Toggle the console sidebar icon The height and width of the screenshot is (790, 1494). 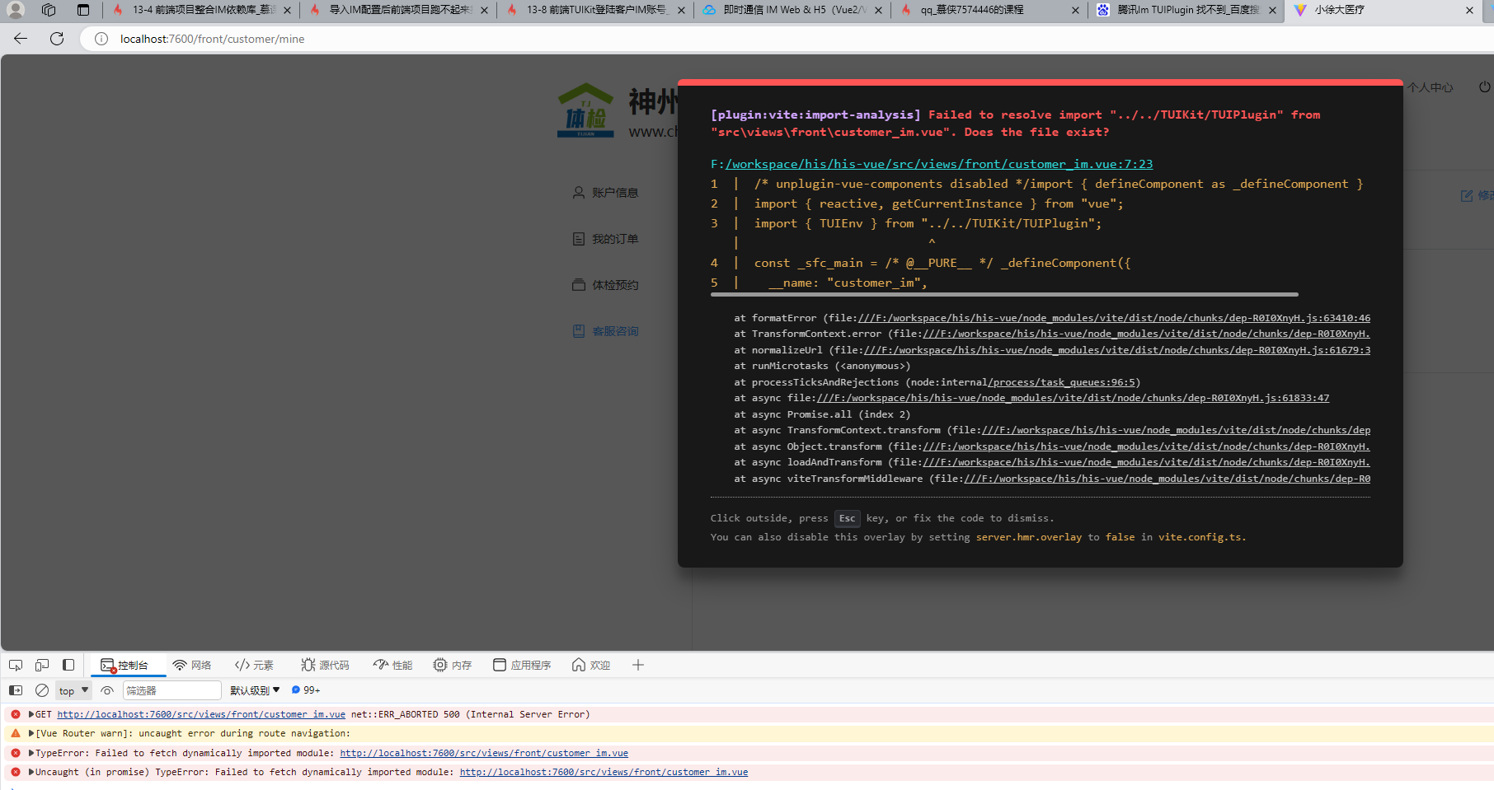point(16,690)
